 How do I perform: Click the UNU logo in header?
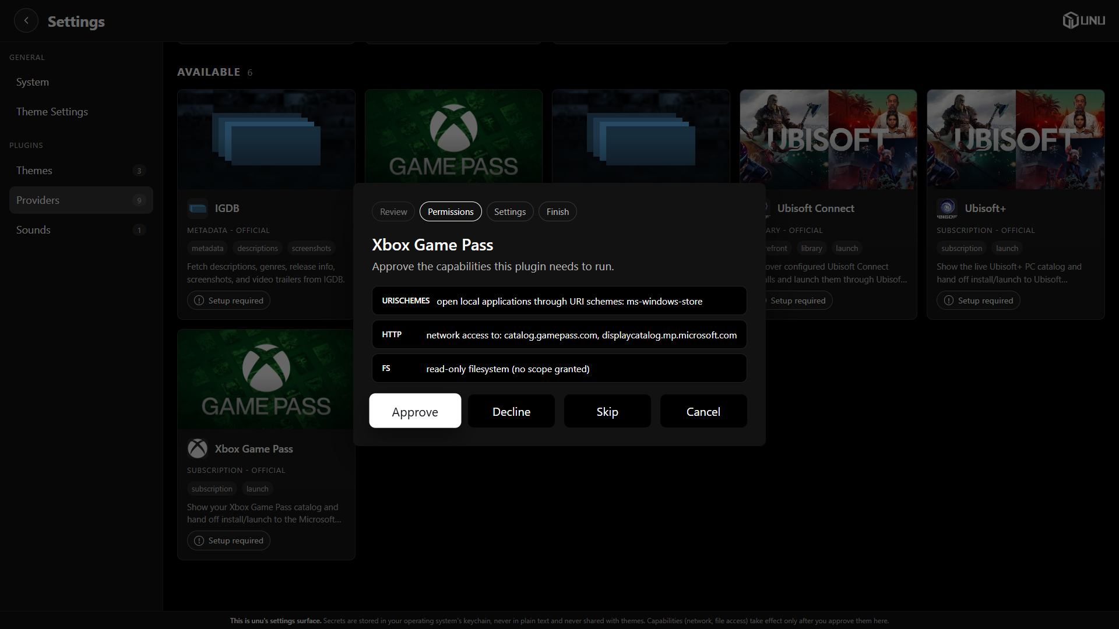pos(1083,20)
